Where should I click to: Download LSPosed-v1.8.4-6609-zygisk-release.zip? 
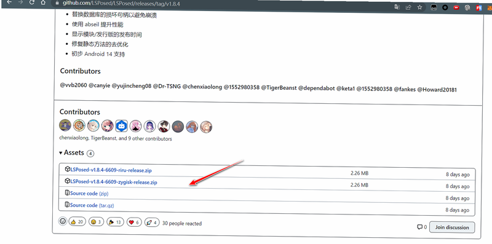pyautogui.click(x=114, y=182)
